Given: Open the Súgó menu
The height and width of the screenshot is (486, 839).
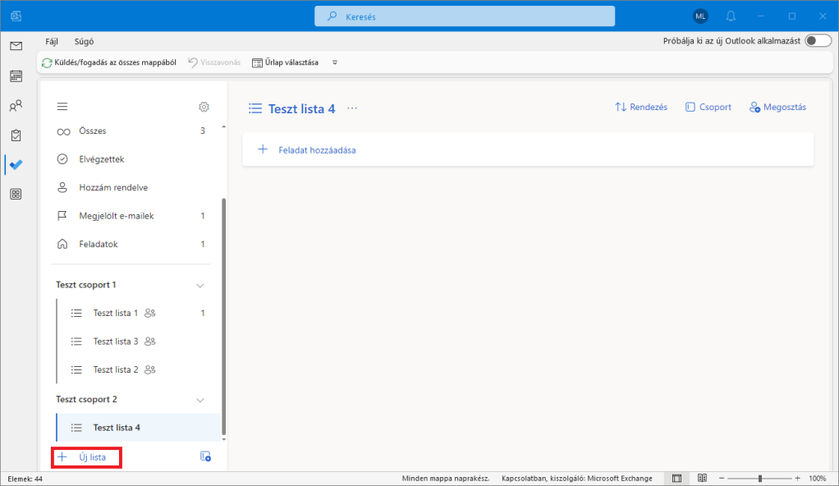Looking at the screenshot, I should [x=84, y=41].
